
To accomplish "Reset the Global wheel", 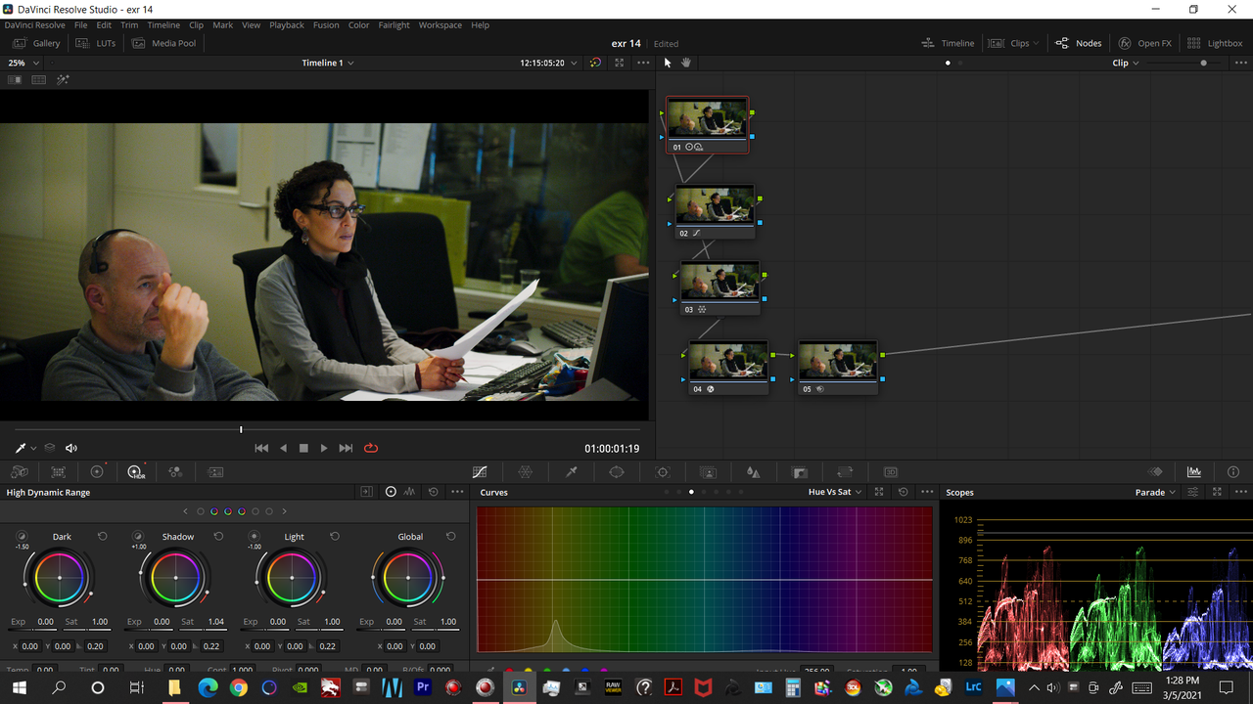I will (451, 536).
